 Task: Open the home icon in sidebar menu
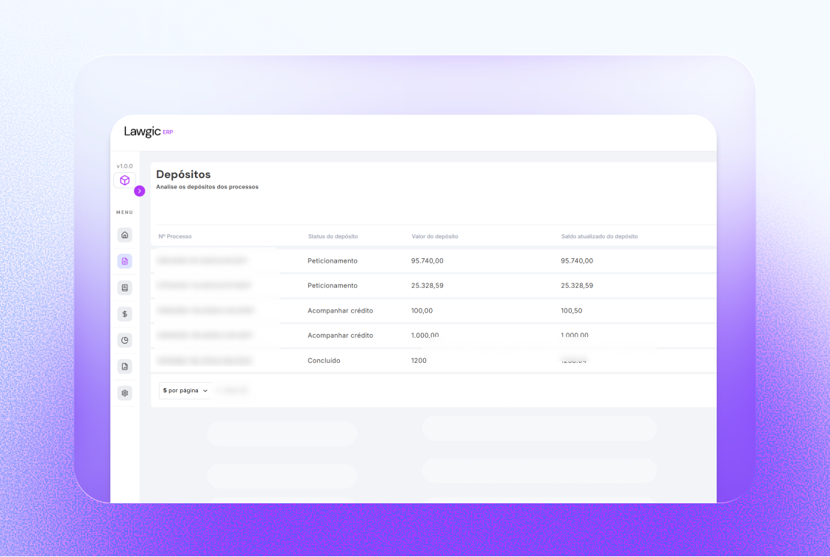[x=125, y=235]
